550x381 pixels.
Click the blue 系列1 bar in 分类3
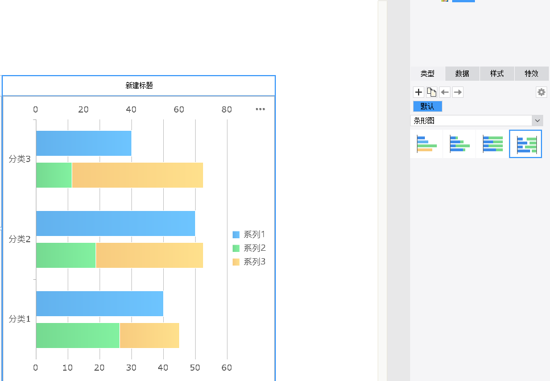click(84, 143)
